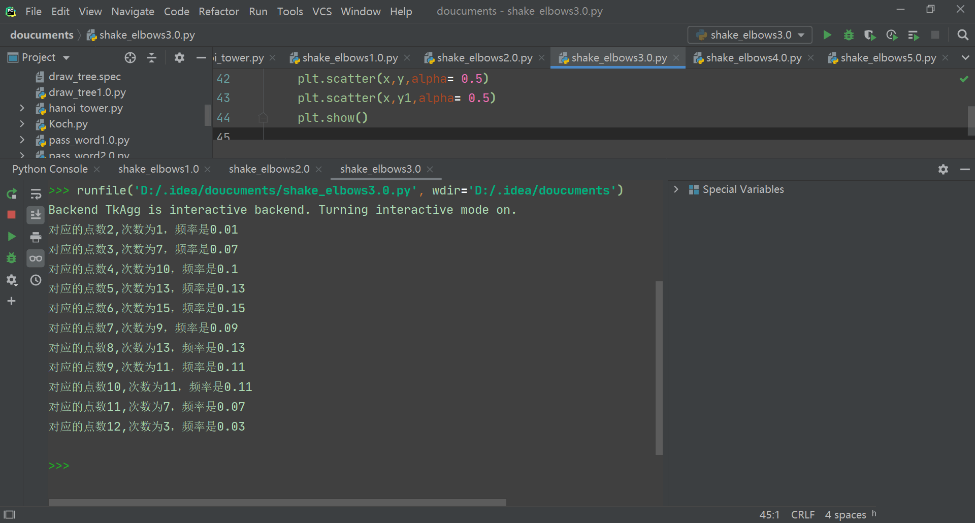Rerun the console with the green arrow
The height and width of the screenshot is (523, 975).
[12, 193]
